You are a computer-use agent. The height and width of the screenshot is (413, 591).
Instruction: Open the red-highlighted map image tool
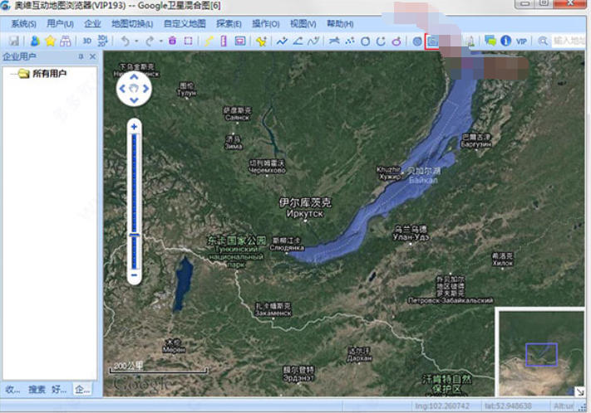coord(431,41)
